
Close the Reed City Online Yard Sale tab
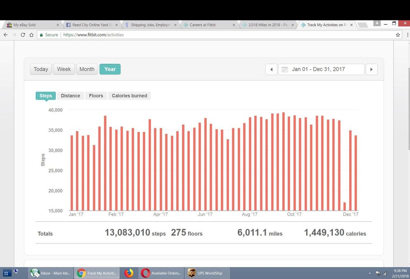point(116,25)
